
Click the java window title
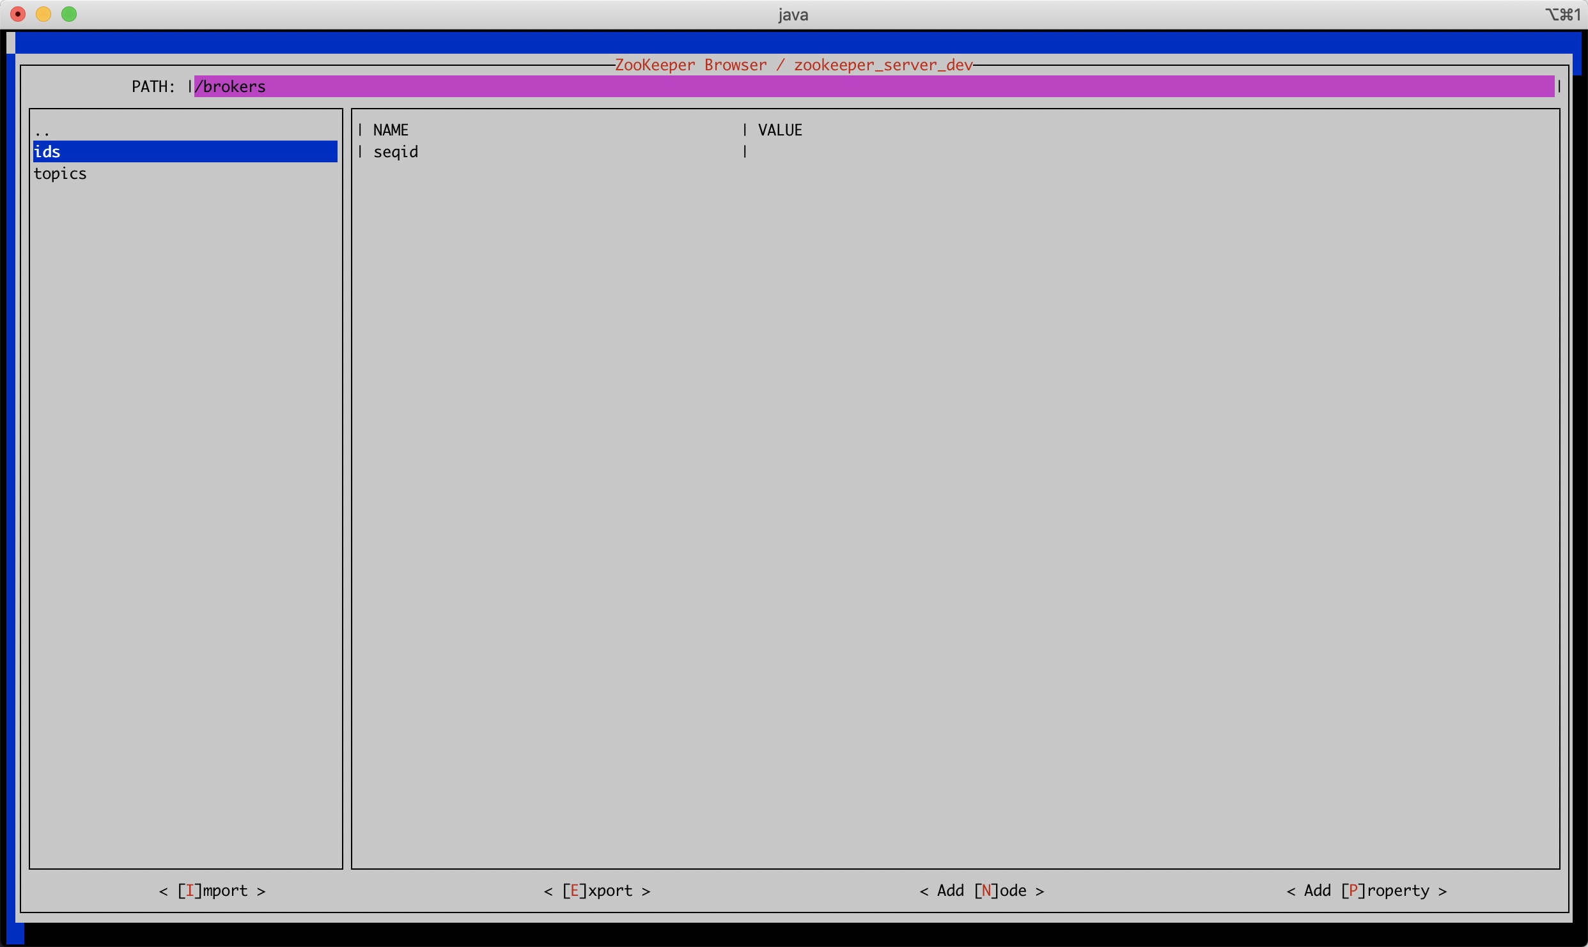793,15
